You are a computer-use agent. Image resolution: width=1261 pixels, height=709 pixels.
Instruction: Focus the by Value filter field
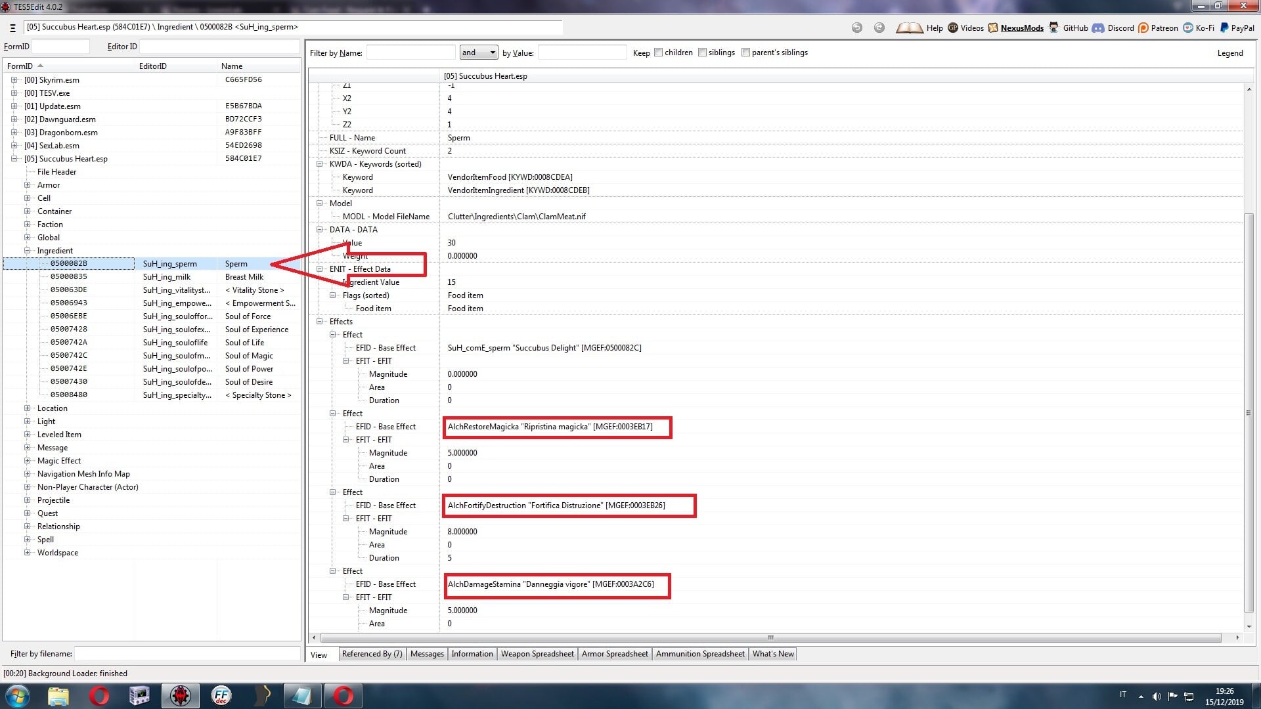click(x=583, y=53)
